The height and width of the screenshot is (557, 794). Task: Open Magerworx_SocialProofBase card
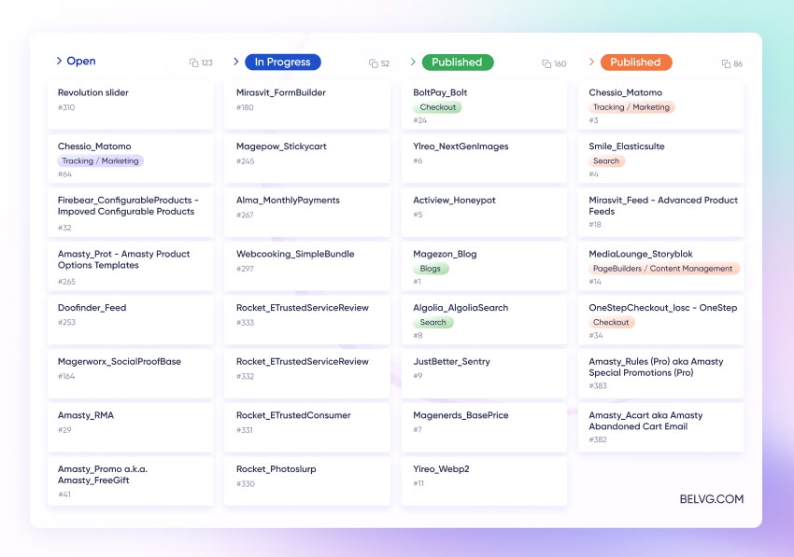pos(130,374)
